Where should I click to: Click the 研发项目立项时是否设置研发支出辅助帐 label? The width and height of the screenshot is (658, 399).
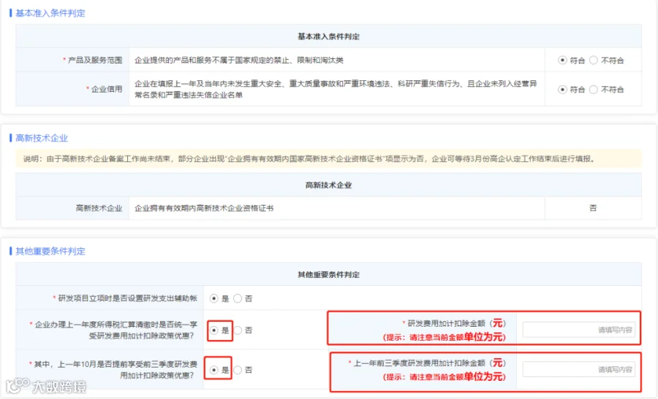[x=127, y=298]
